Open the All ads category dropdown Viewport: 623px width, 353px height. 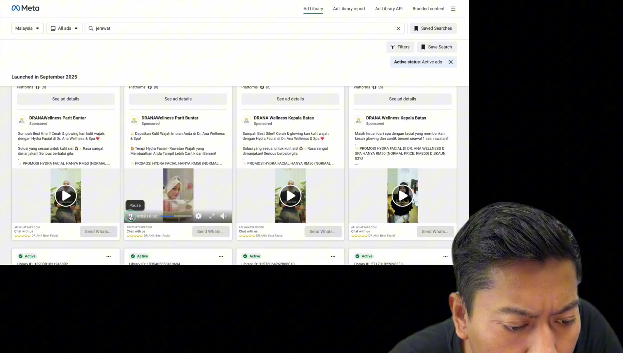pyautogui.click(x=64, y=28)
